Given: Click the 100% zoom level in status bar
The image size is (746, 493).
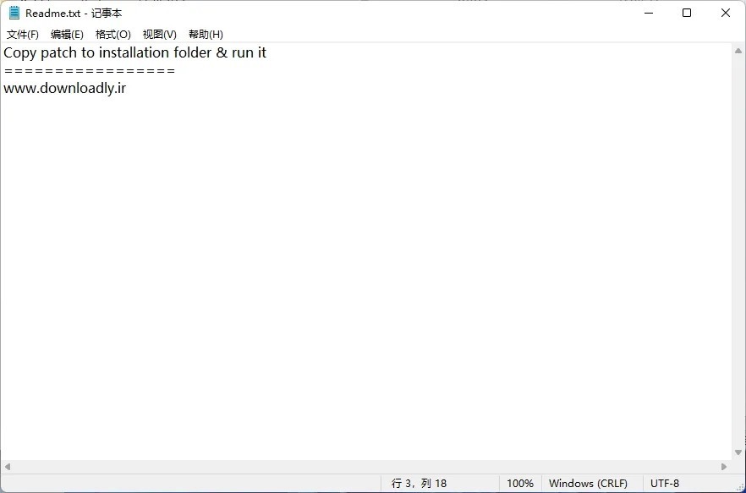Looking at the screenshot, I should tap(520, 484).
